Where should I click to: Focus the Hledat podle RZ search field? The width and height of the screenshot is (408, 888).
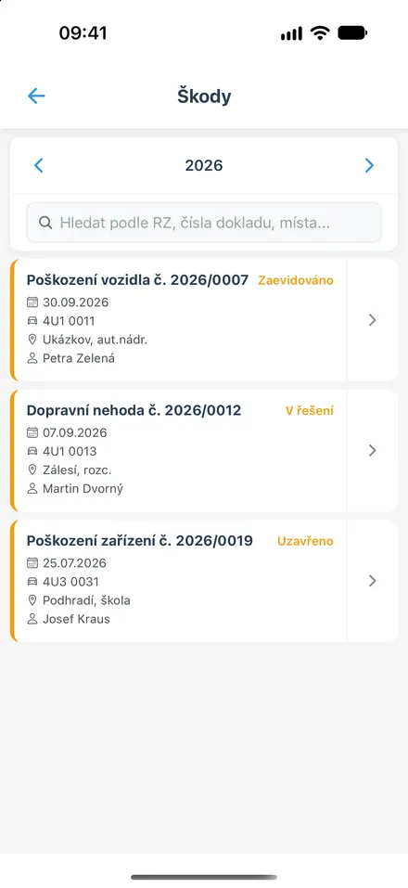pos(204,223)
